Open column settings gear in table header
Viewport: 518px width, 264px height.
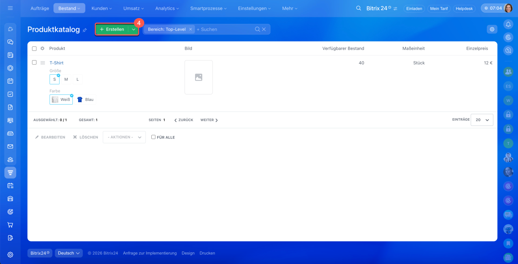(42, 48)
